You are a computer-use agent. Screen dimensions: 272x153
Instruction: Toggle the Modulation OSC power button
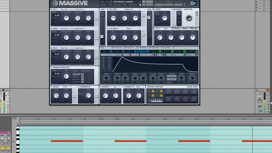point(51,68)
